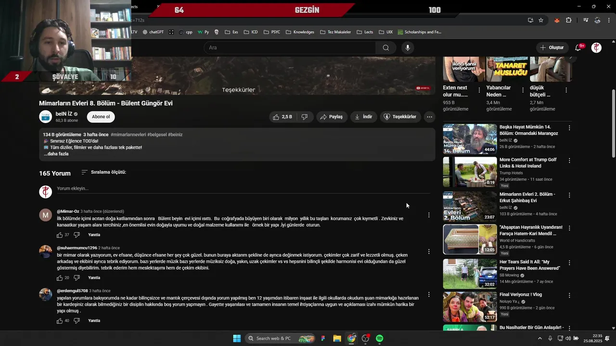Screen dimensions: 616x346
Task: Open Spotify from the taskbar
Action: coord(379,338)
